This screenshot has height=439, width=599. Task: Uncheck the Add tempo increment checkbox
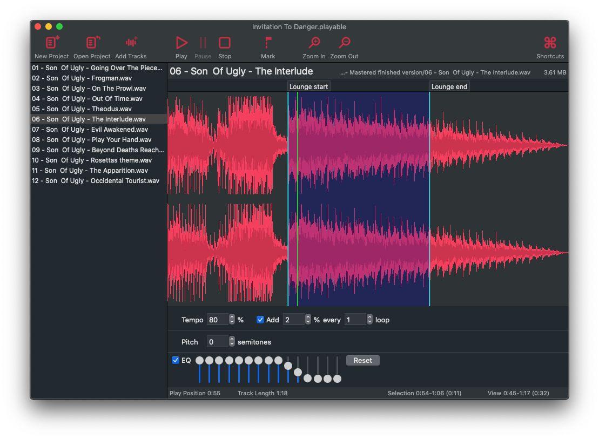coord(260,320)
